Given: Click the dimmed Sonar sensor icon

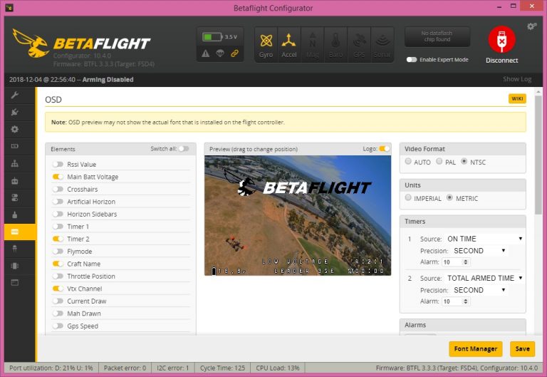Looking at the screenshot, I should point(382,45).
